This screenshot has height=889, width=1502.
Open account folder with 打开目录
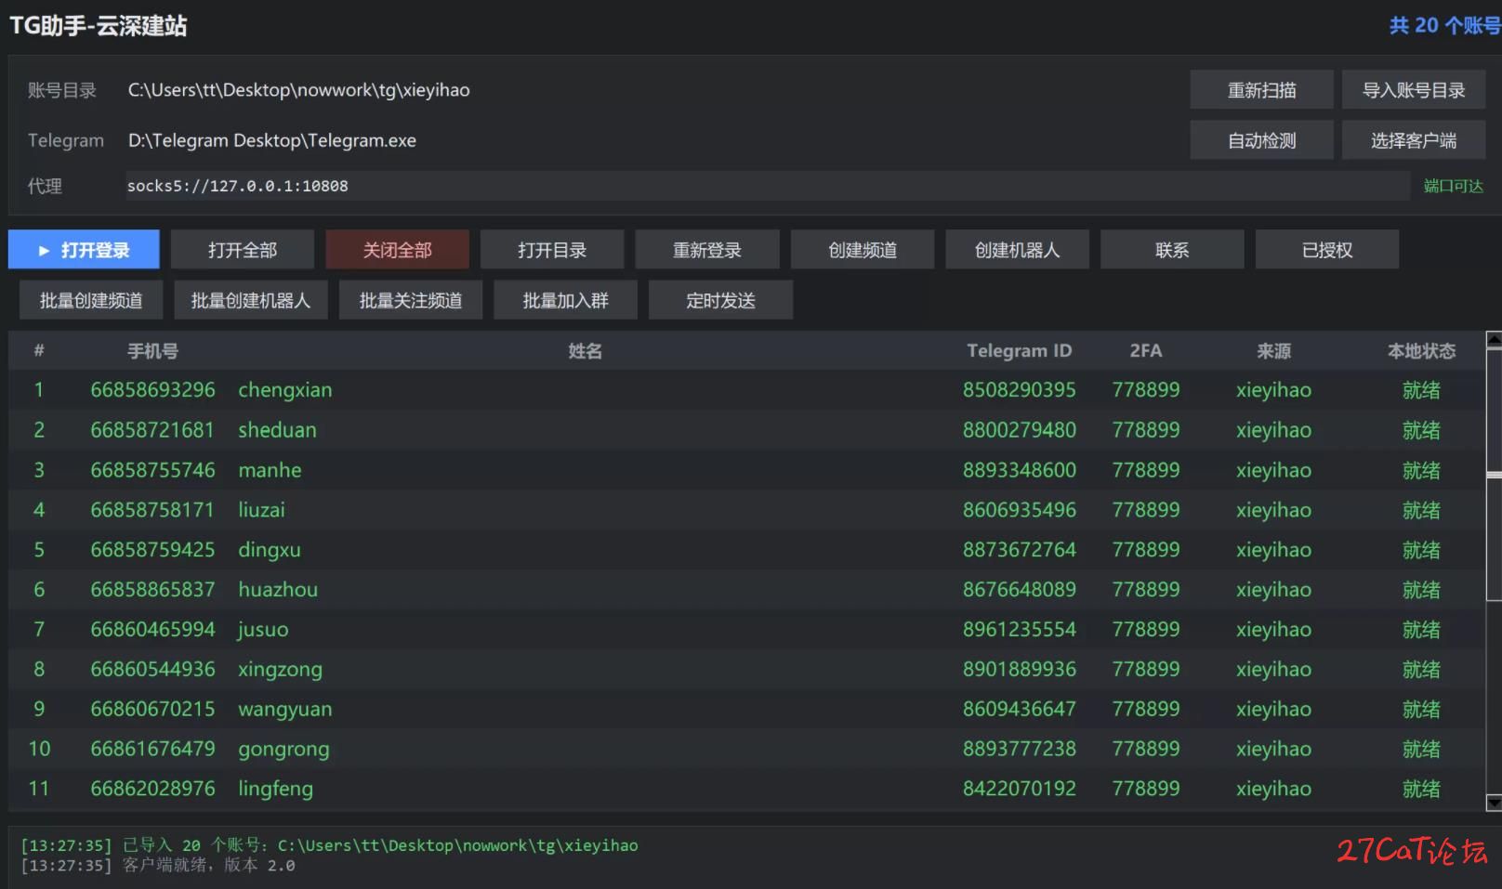(552, 250)
